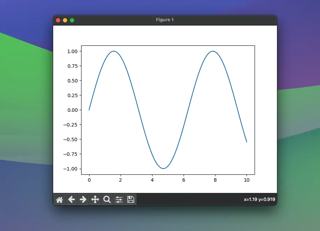Viewport: 320px width, 231px height.
Task: Click the green fullscreen window button
Action: pos(72,20)
